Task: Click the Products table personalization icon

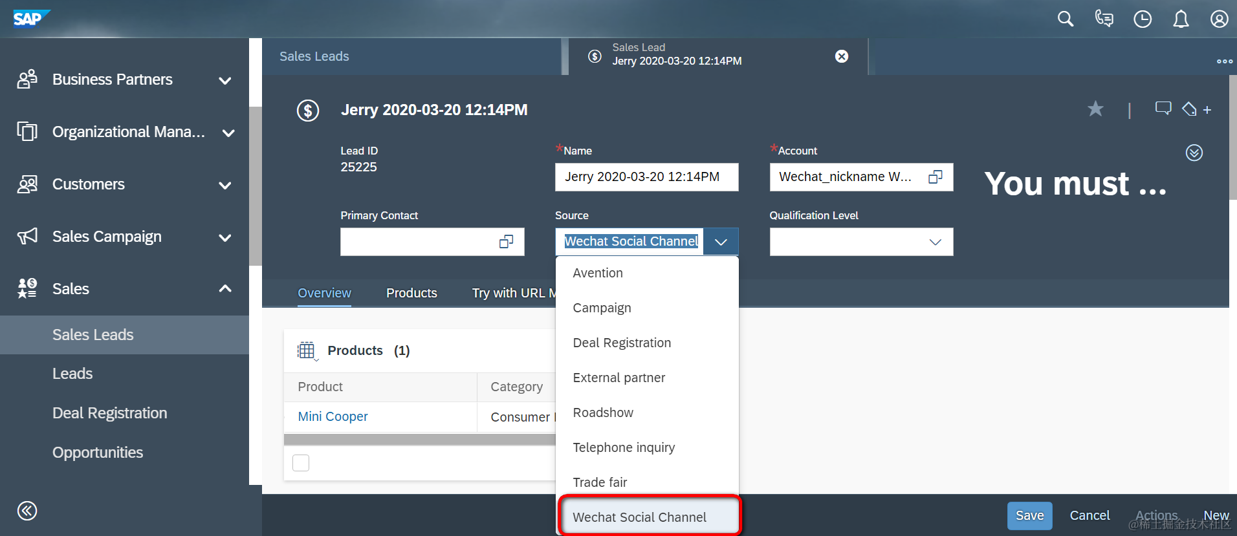Action: point(307,350)
